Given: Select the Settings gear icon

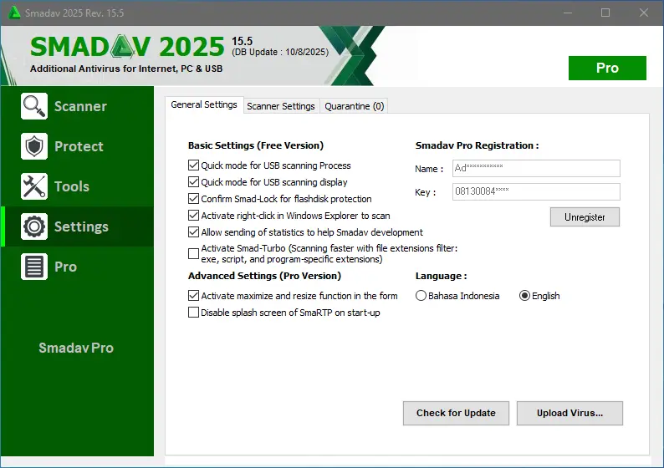Looking at the screenshot, I should [x=34, y=226].
